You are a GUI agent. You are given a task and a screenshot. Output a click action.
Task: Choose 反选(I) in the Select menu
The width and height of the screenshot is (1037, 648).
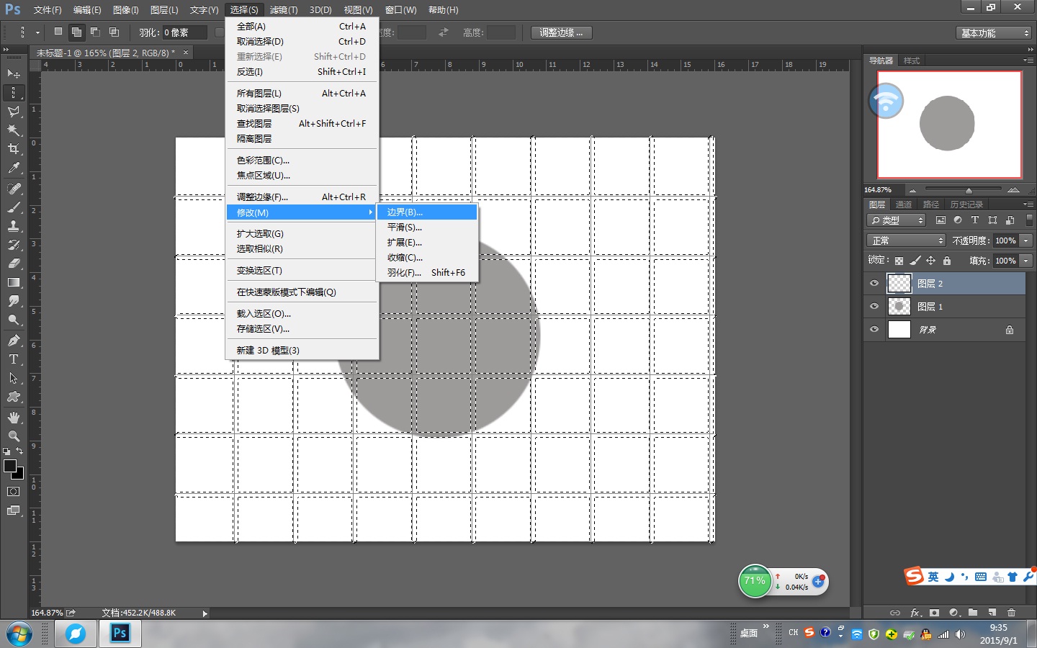302,72
